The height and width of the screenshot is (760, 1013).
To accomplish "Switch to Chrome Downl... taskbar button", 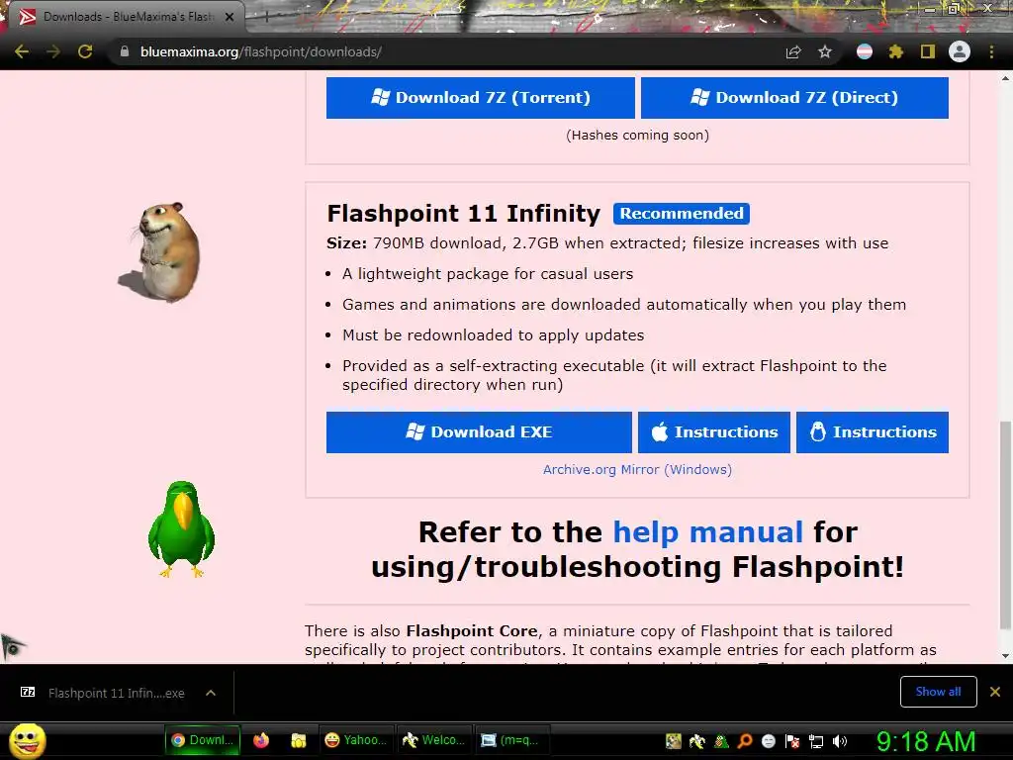I will pos(203,740).
